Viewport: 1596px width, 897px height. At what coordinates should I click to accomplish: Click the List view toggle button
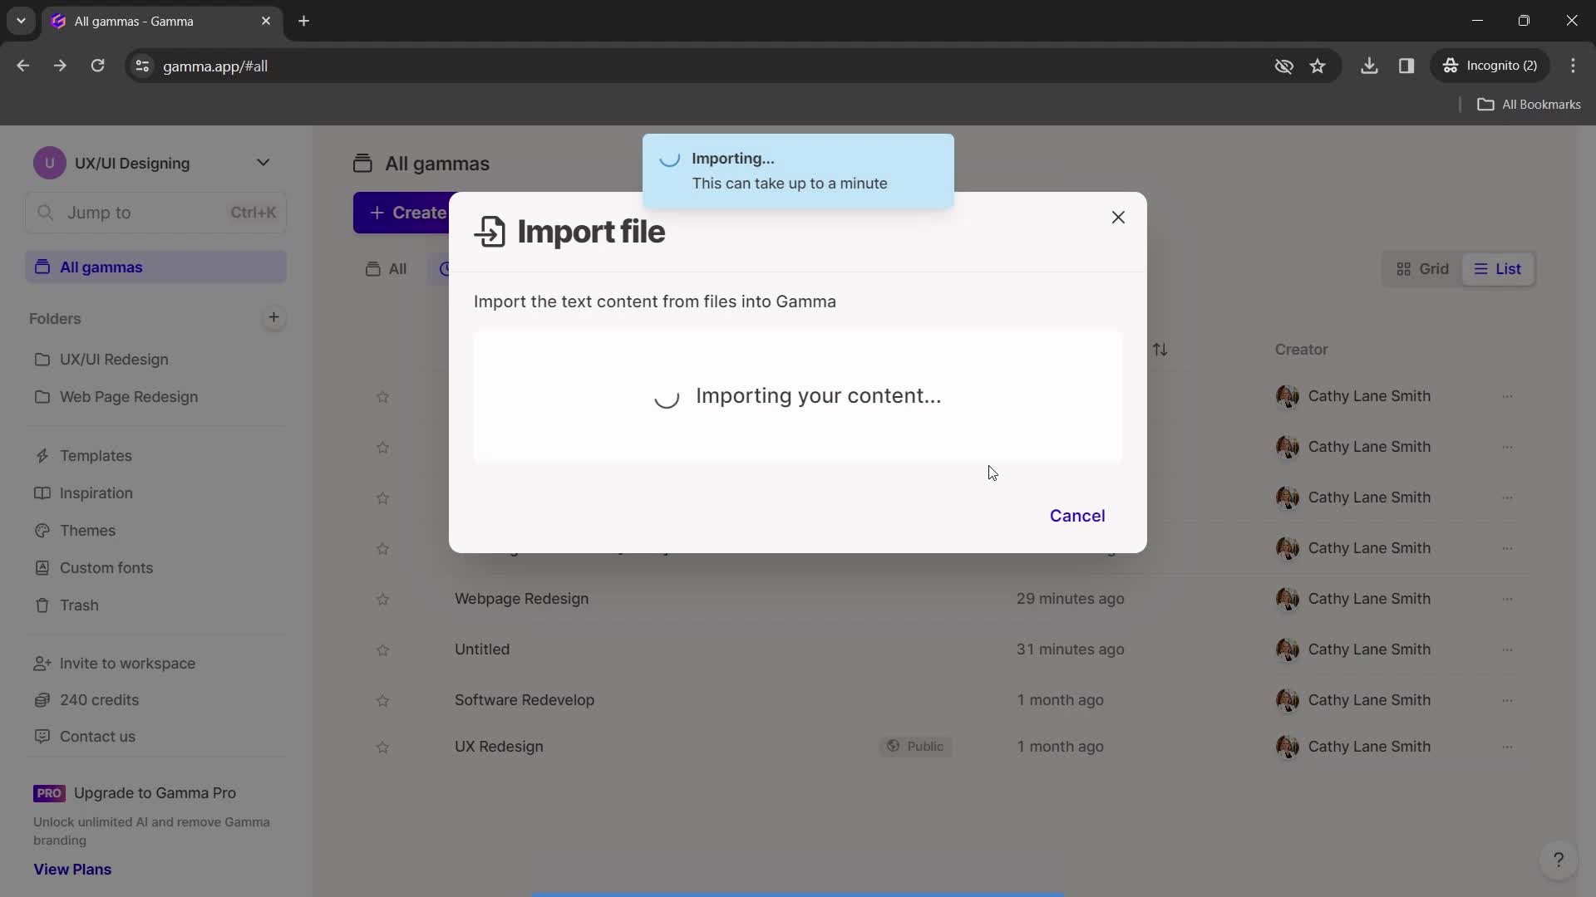click(x=1496, y=269)
